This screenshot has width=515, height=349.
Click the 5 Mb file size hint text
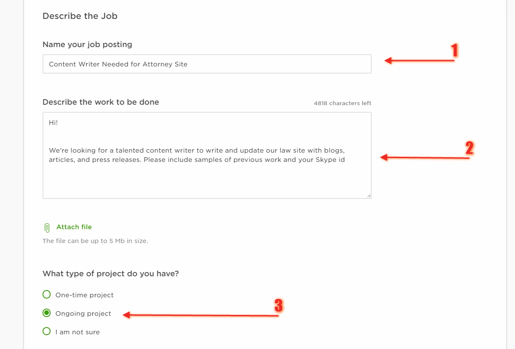click(95, 241)
